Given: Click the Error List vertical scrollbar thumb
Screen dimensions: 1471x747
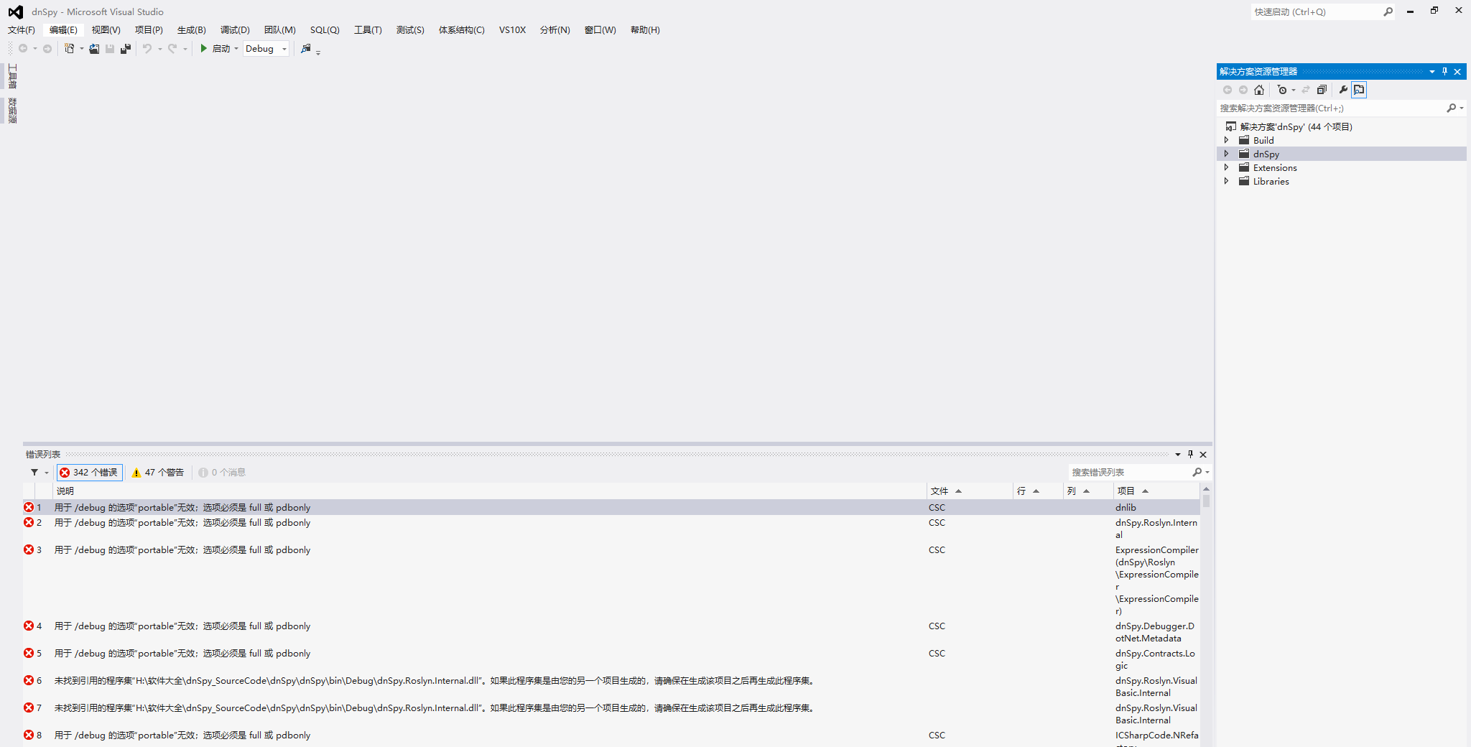Looking at the screenshot, I should pyautogui.click(x=1206, y=501).
